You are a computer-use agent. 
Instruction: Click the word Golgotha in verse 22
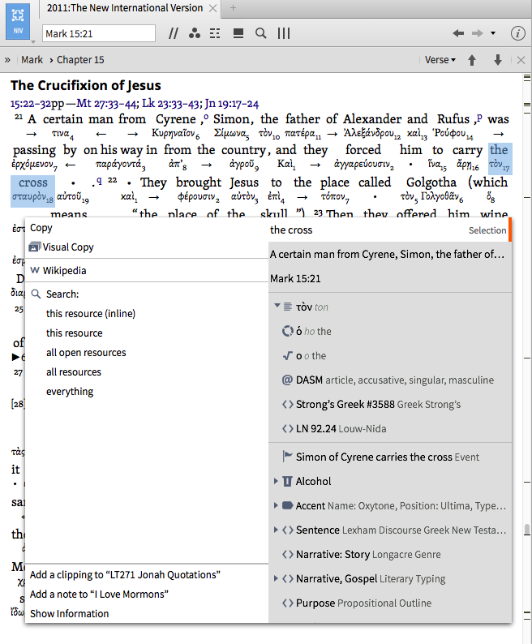pyautogui.click(x=431, y=182)
